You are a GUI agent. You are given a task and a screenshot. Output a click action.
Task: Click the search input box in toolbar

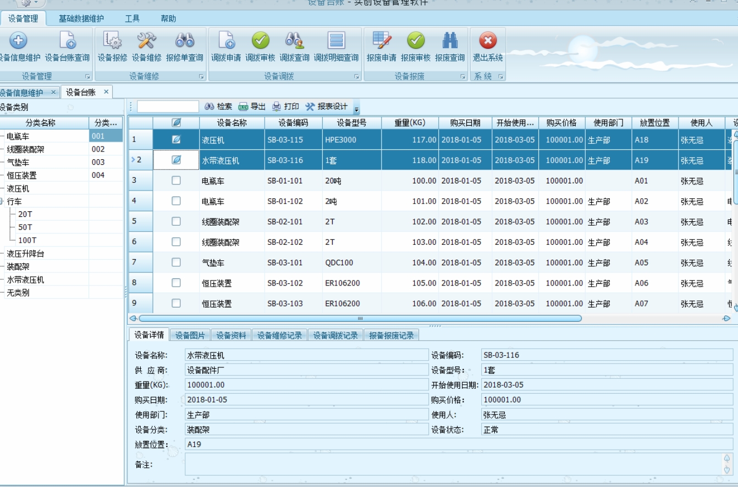click(168, 107)
